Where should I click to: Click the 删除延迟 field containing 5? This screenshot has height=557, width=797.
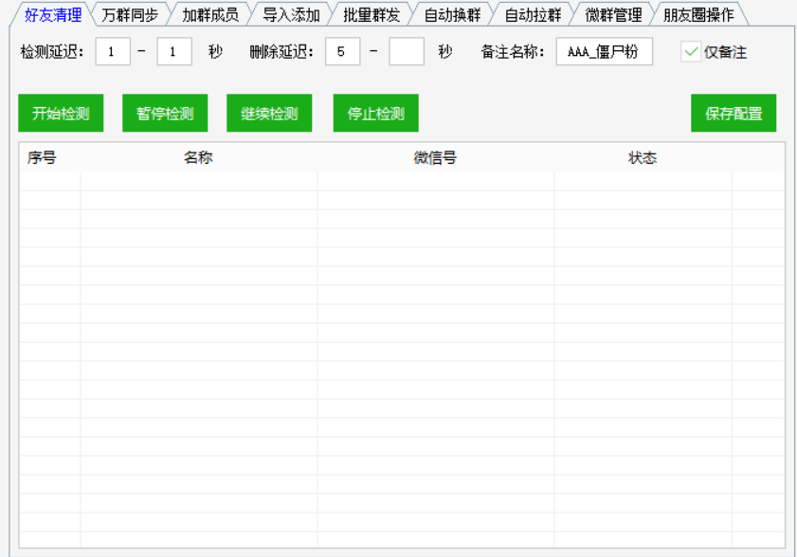[342, 52]
